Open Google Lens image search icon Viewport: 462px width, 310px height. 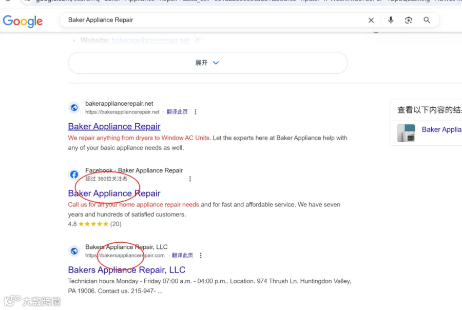coord(409,20)
